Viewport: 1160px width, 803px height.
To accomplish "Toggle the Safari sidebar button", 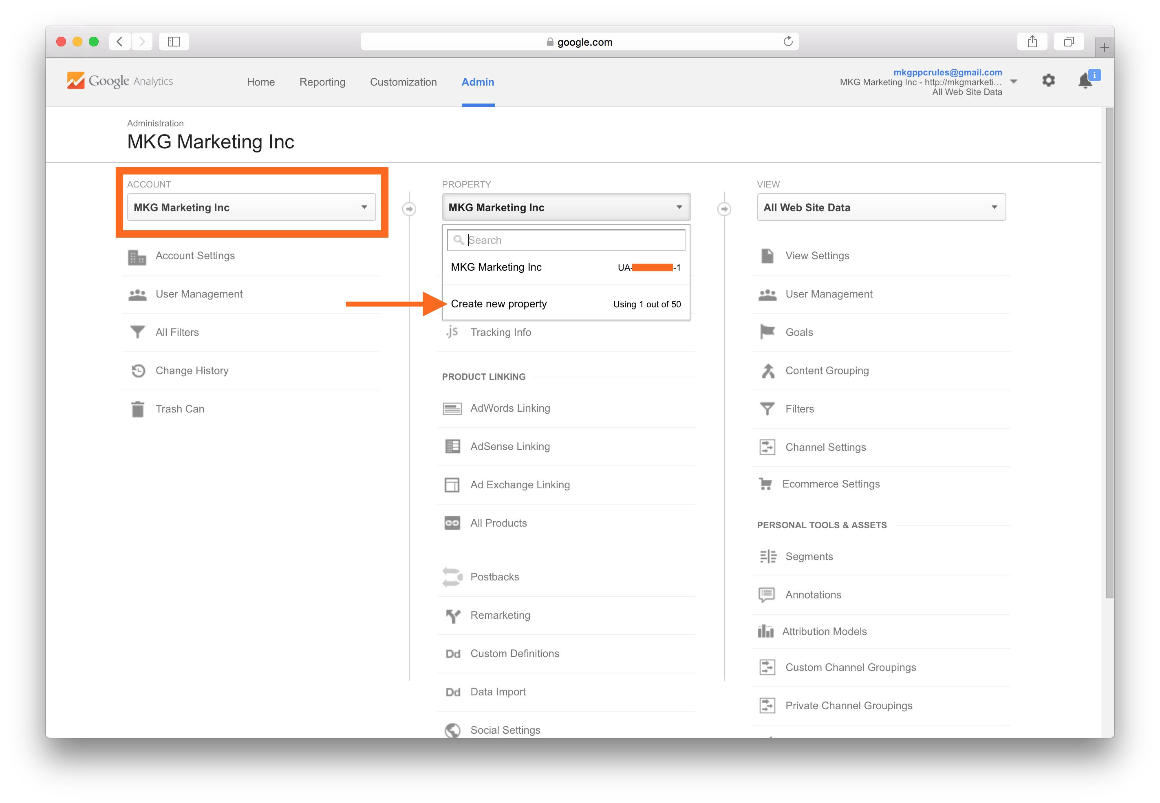I will (x=174, y=42).
